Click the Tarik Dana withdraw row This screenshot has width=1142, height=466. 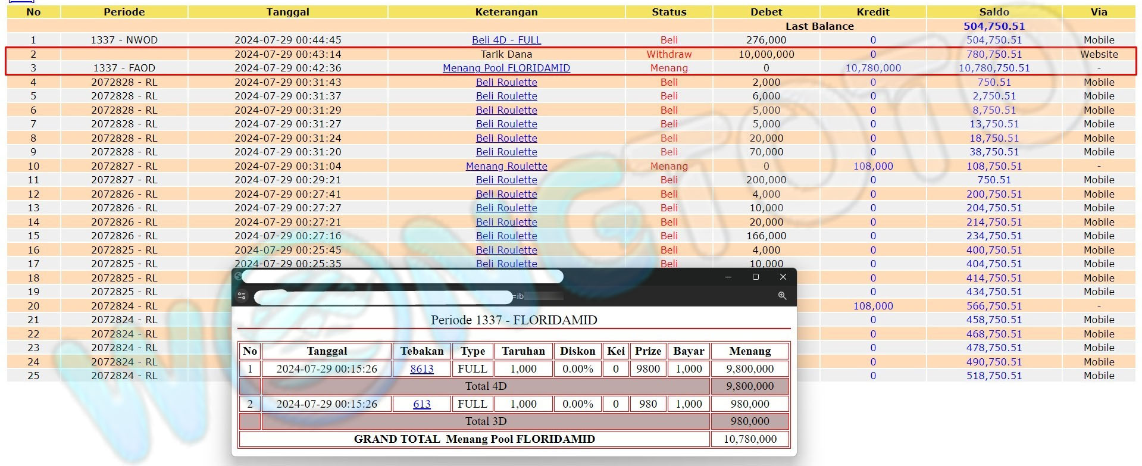506,54
